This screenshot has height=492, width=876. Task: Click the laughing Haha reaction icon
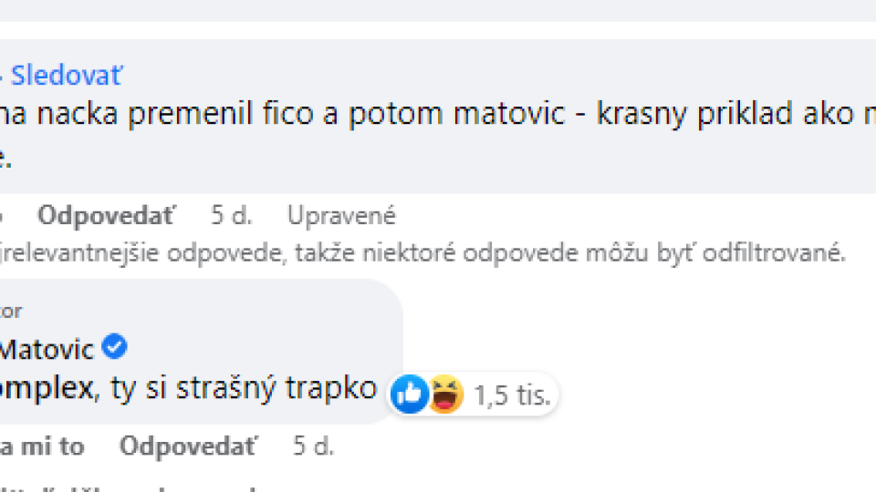(445, 395)
